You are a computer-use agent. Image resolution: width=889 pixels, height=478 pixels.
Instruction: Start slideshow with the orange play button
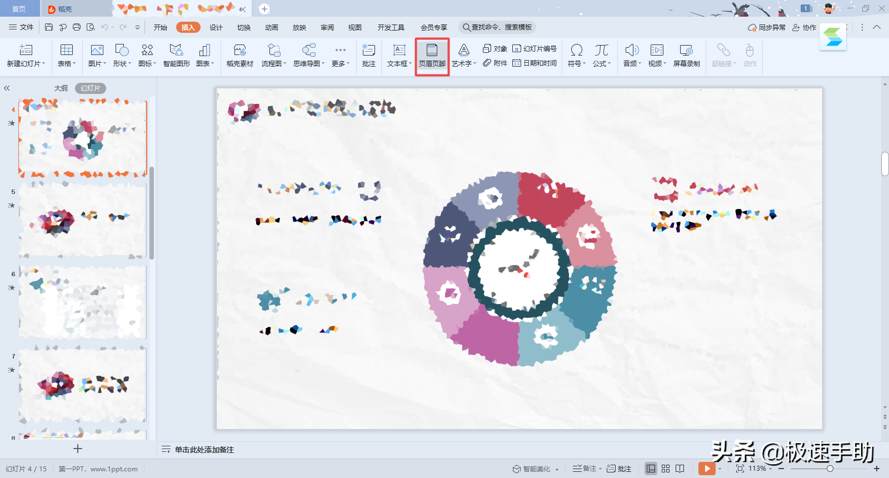(x=706, y=469)
